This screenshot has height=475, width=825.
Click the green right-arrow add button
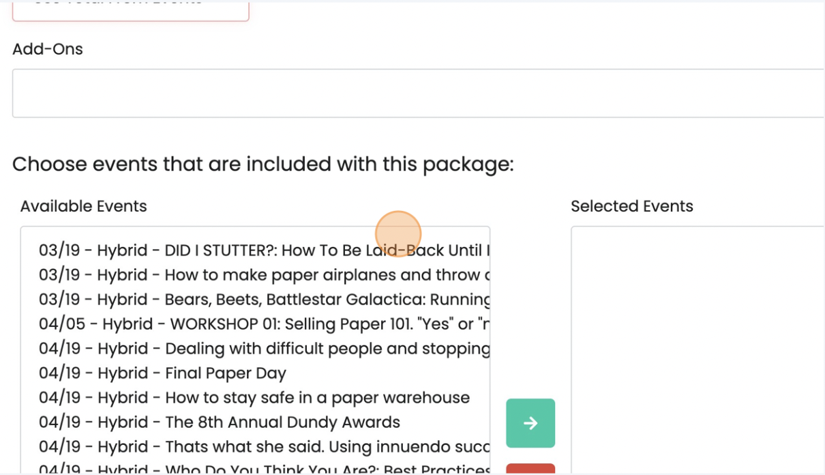[530, 423]
